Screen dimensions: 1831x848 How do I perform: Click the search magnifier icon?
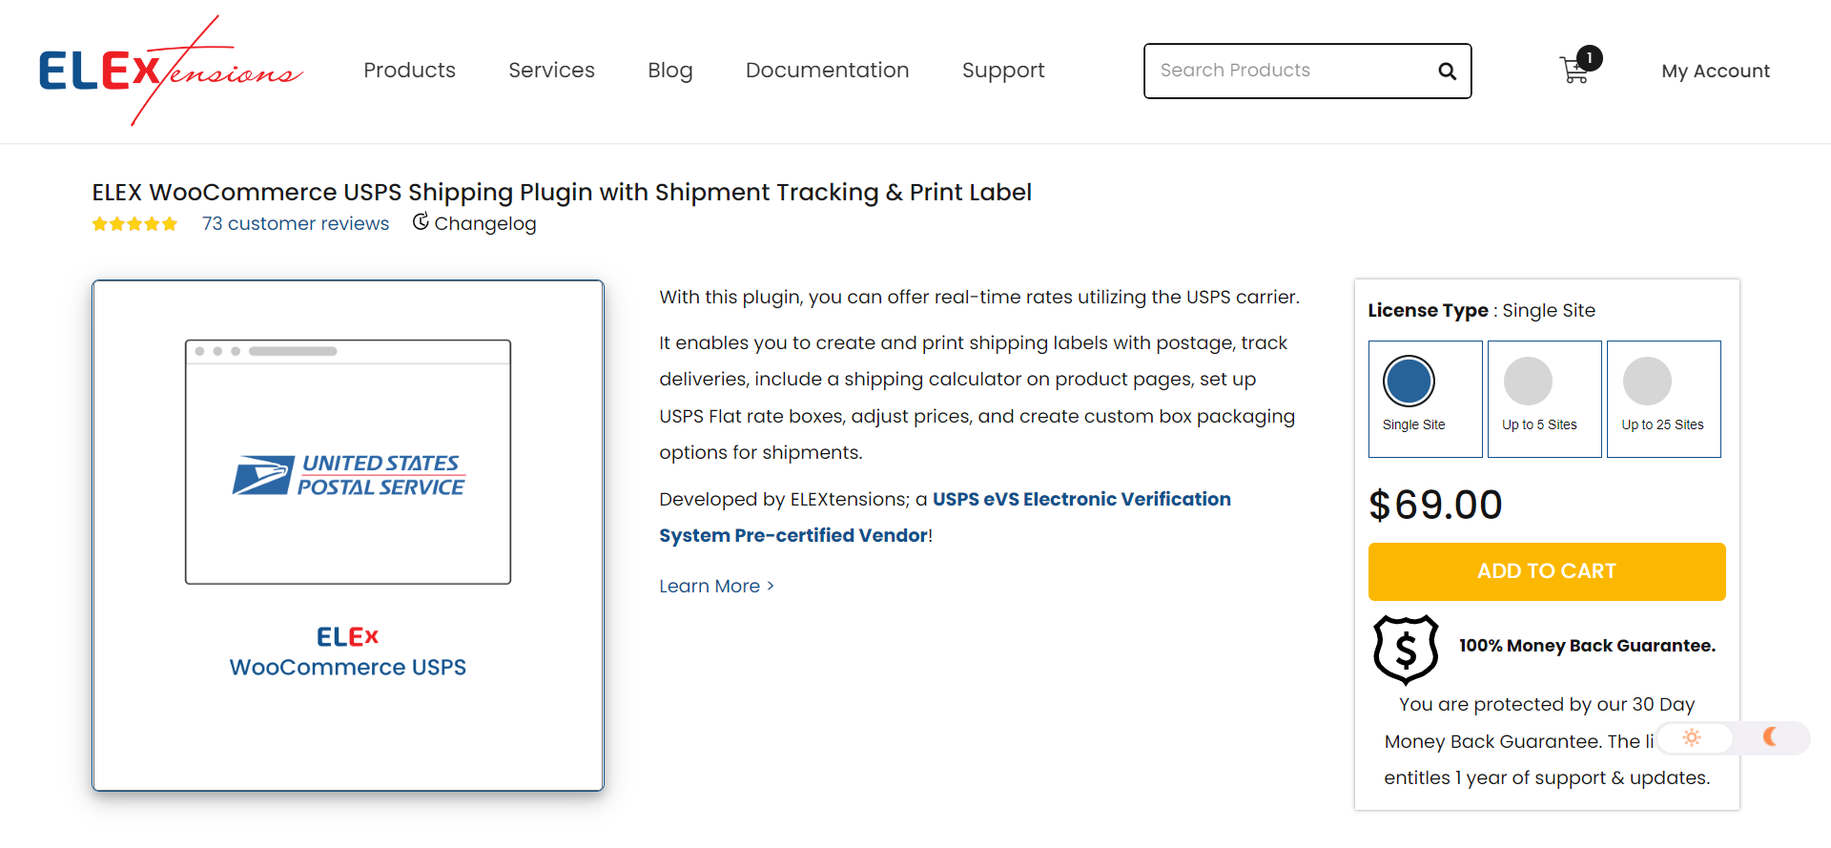tap(1447, 72)
